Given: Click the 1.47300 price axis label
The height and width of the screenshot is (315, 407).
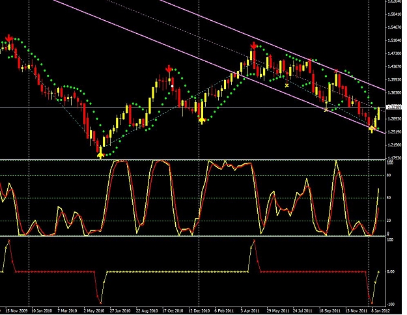Looking at the screenshot, I should 395,53.
